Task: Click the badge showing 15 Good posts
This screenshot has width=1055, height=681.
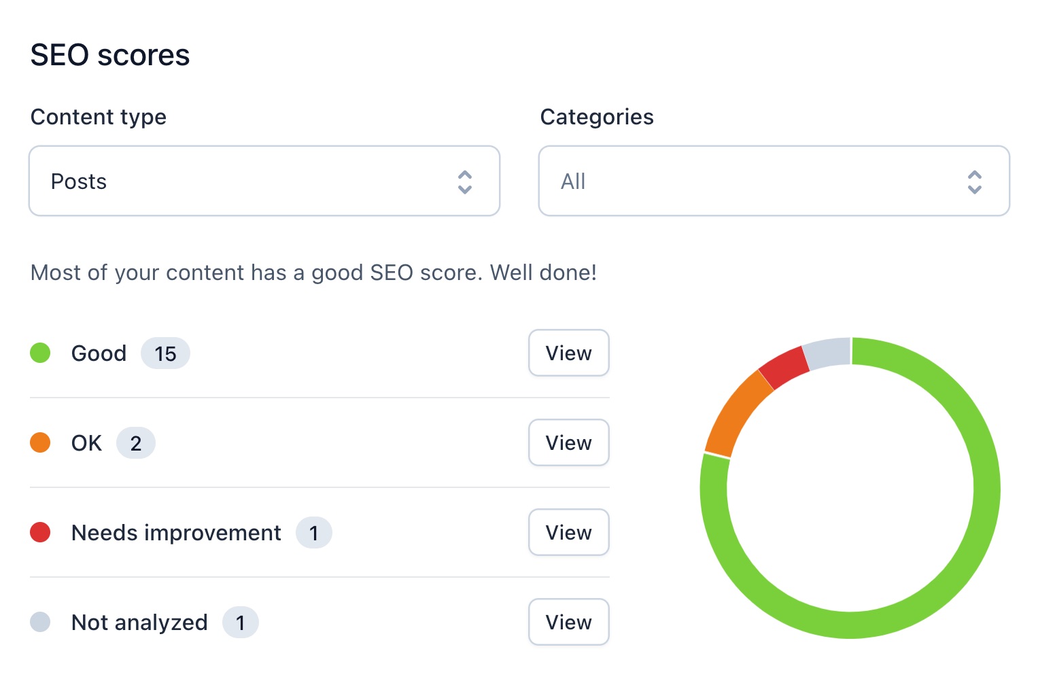Action: [x=165, y=353]
